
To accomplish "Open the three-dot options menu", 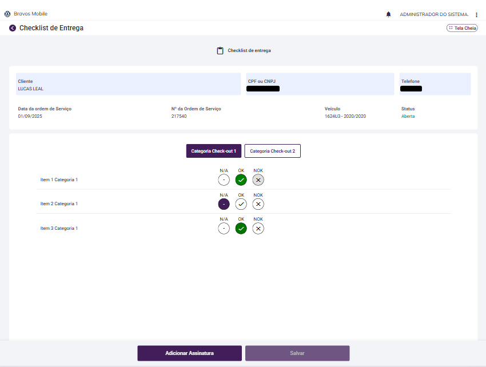I will point(476,14).
